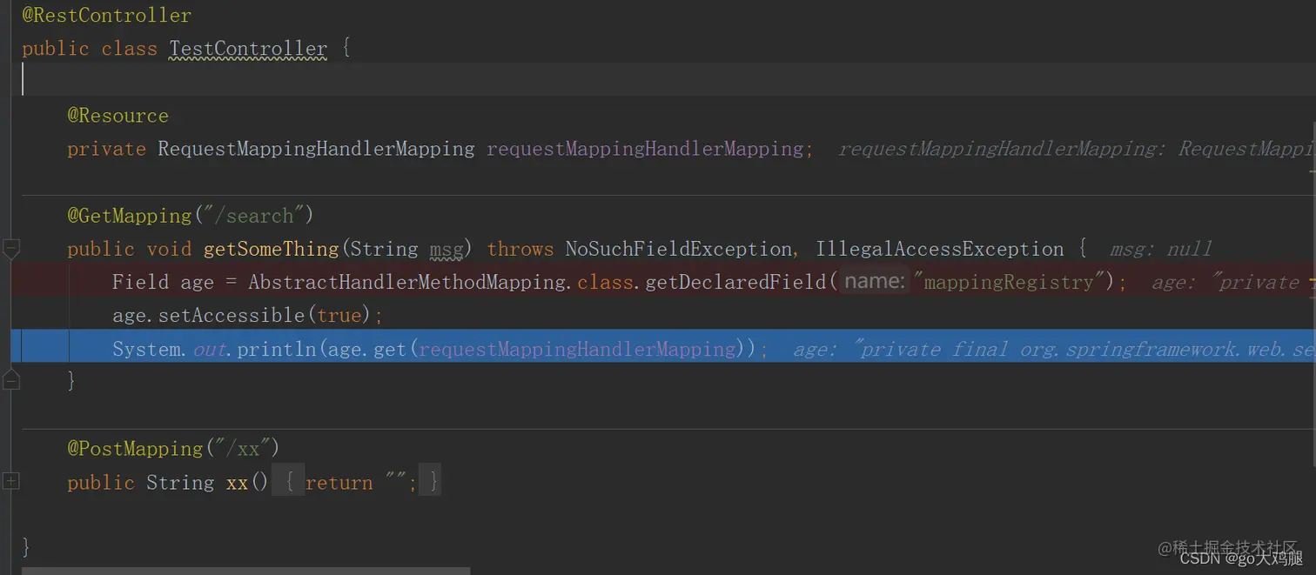Click the println call on highlighted line
This screenshot has height=575, width=1316.
click(x=277, y=350)
